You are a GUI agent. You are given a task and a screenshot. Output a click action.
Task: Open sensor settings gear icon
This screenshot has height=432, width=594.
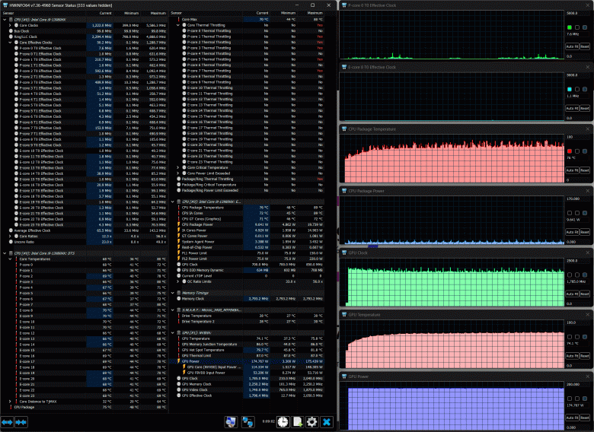[x=311, y=421]
